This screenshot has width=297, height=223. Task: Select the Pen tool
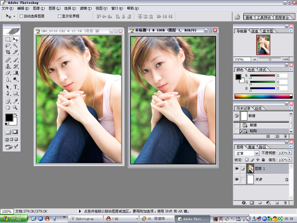pos(8,93)
